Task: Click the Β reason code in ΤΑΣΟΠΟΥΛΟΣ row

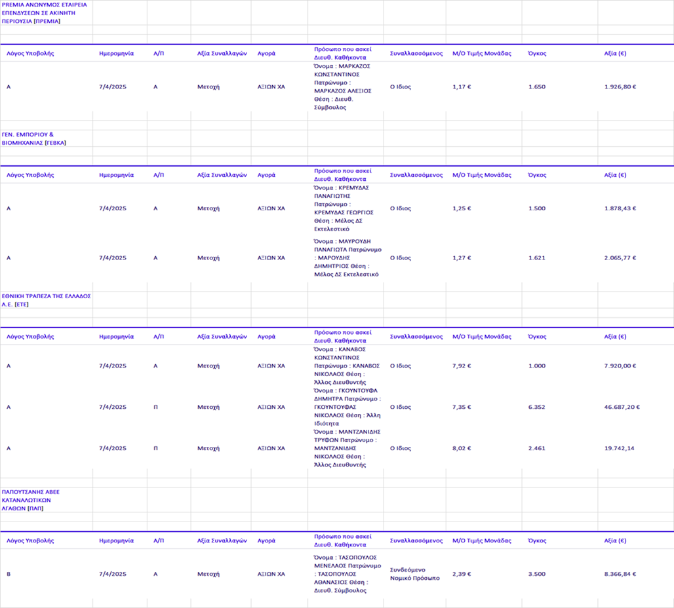Action: [9, 574]
